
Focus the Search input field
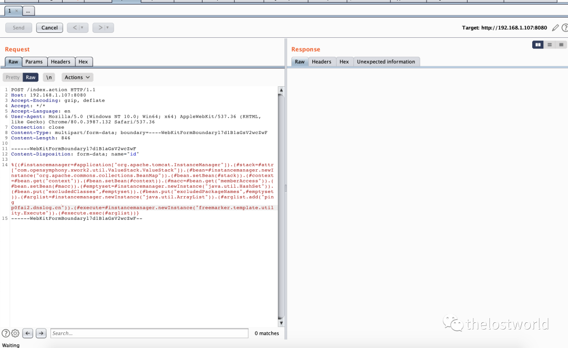(x=149, y=333)
